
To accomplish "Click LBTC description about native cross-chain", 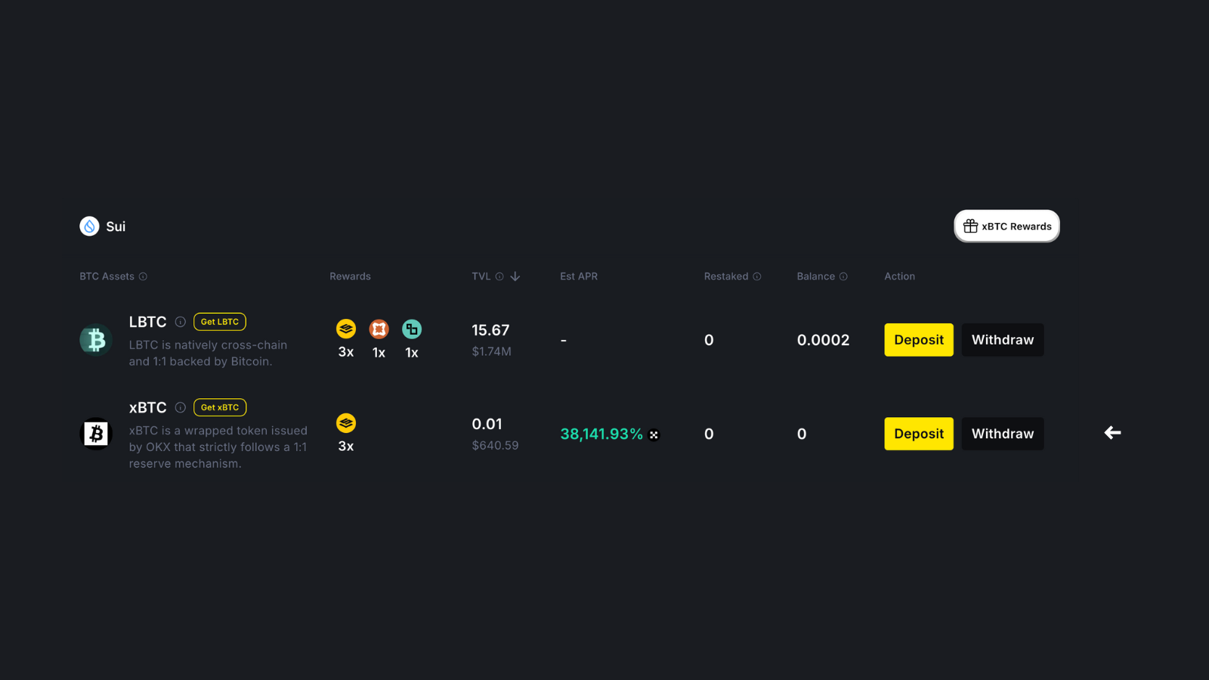I will click(x=208, y=353).
